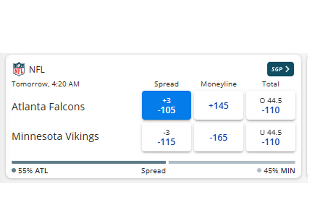This screenshot has width=310, height=220.
Task: Click the dark ATL portion of the bar
Action: 88,162
